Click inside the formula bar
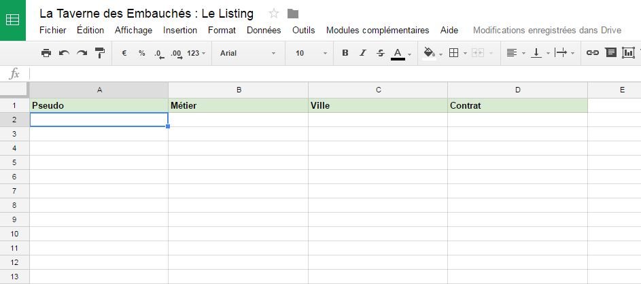641x284 pixels. point(333,73)
